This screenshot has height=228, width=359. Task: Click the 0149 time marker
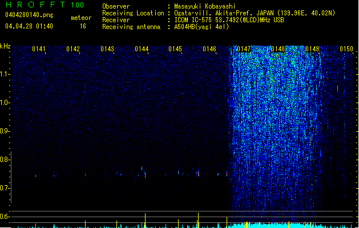(x=312, y=49)
